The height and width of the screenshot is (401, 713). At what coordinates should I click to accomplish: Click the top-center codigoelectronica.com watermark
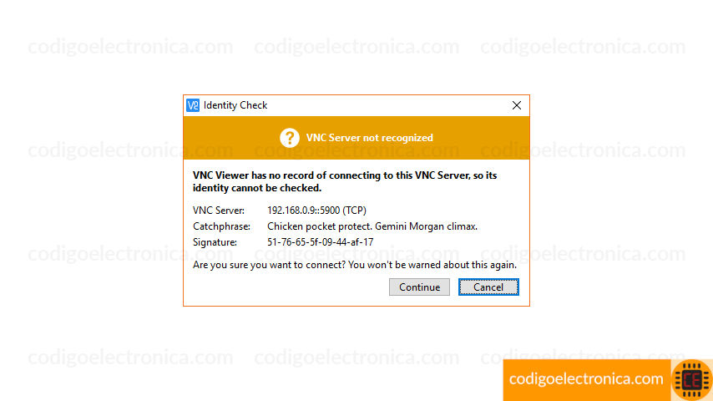[356, 47]
